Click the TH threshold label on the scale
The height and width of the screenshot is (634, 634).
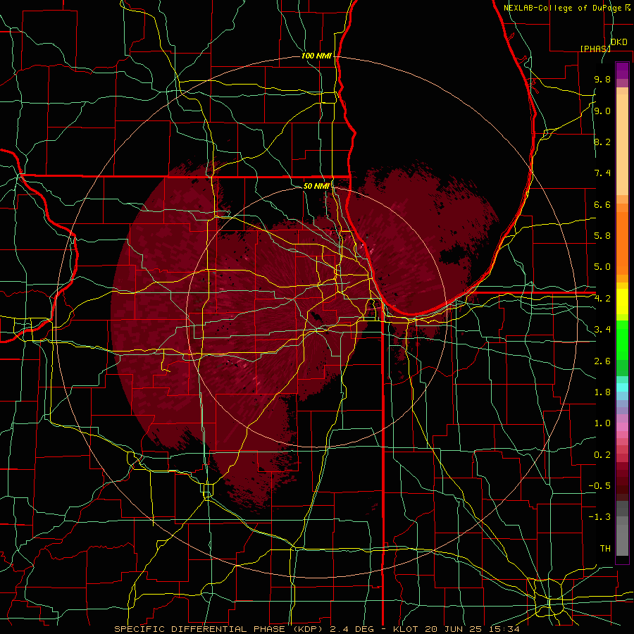click(x=605, y=549)
